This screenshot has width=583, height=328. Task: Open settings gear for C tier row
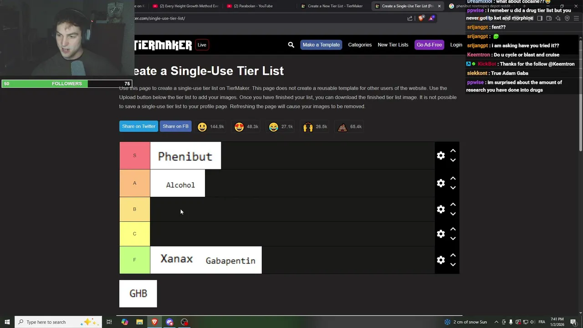pos(440,234)
